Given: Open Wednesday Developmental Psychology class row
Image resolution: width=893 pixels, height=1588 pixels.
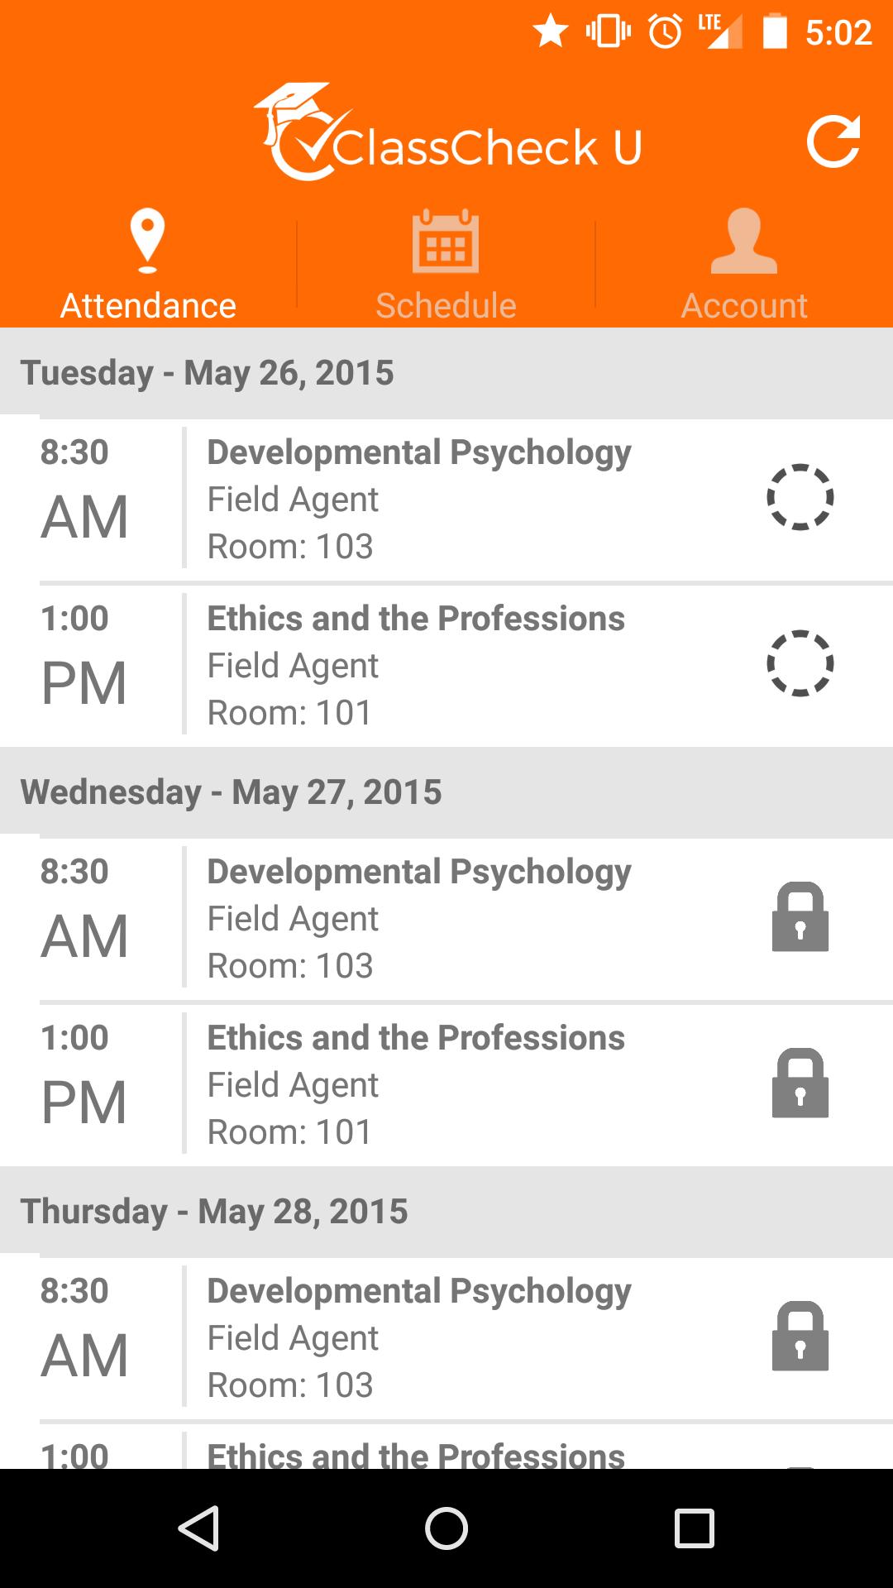Looking at the screenshot, I should (x=418, y=918).
